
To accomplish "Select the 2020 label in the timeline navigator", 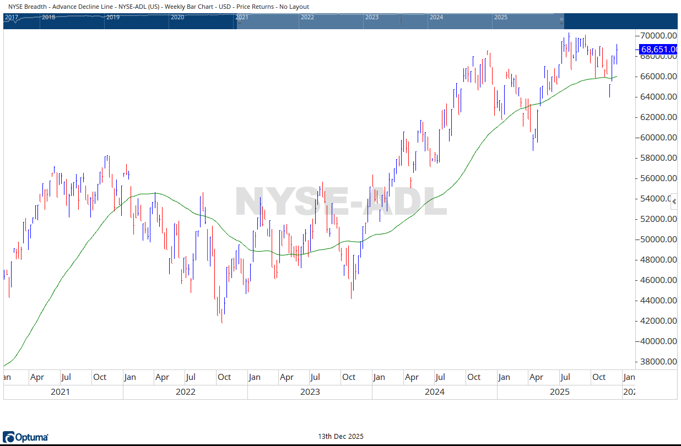I will point(178,17).
